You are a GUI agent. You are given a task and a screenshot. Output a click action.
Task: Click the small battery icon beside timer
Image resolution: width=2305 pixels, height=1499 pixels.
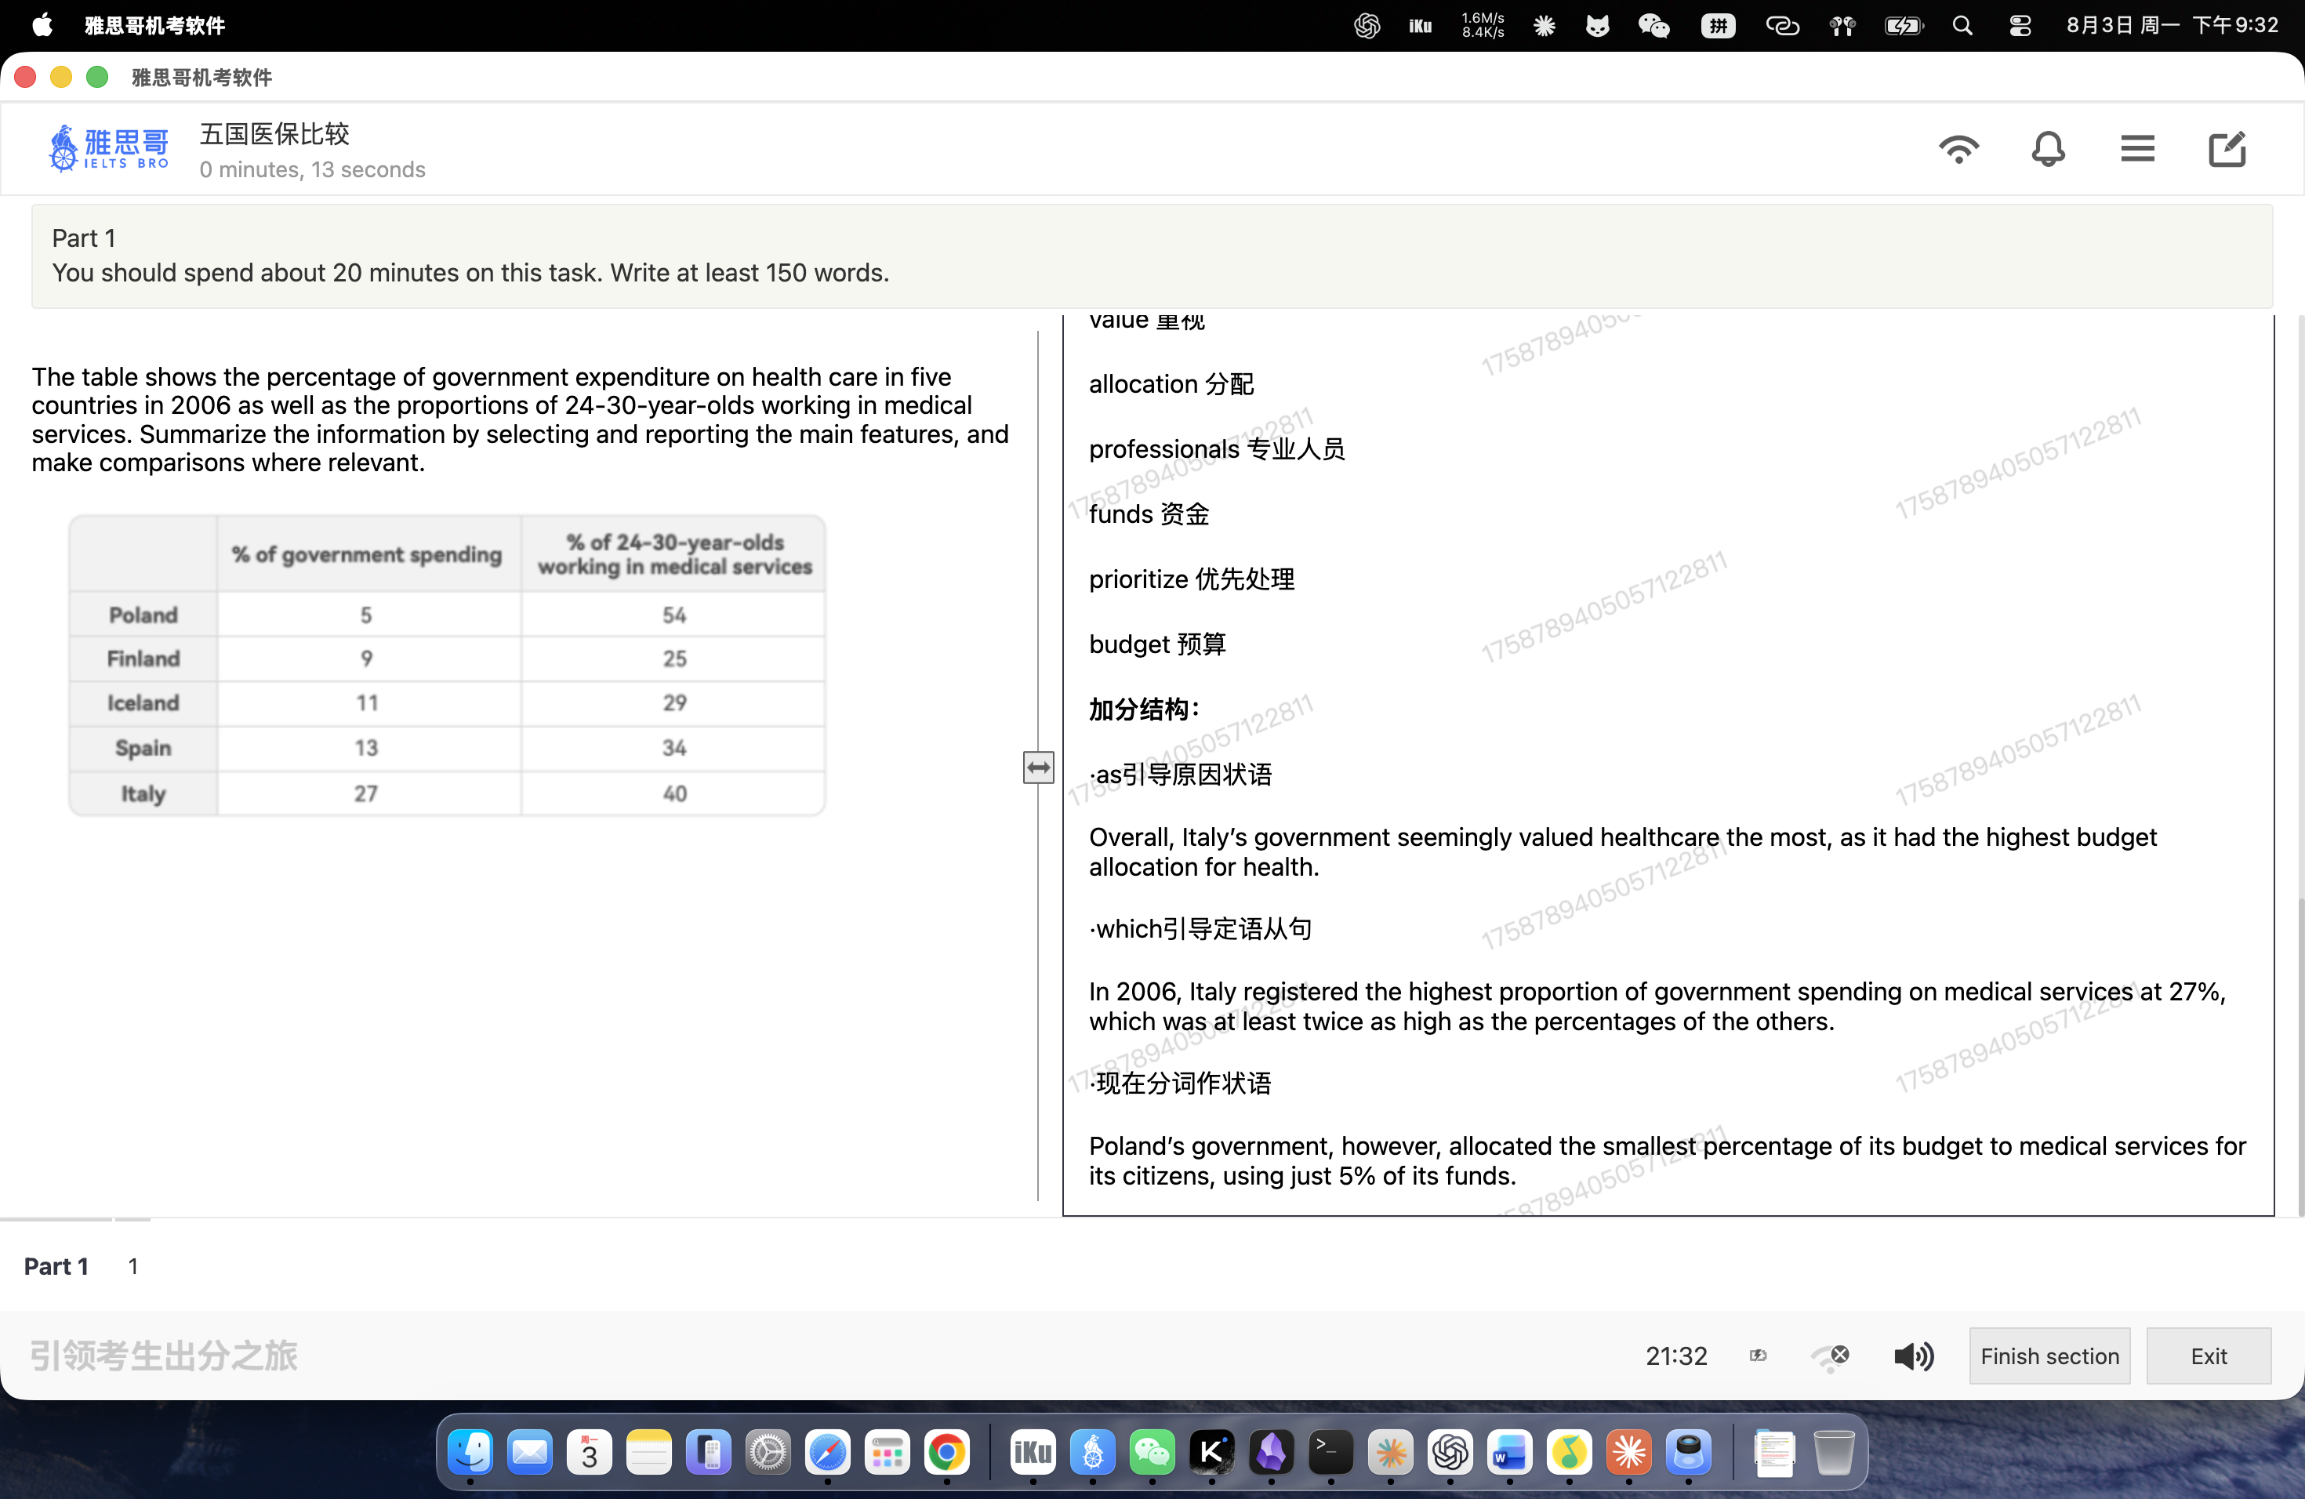(1758, 1356)
